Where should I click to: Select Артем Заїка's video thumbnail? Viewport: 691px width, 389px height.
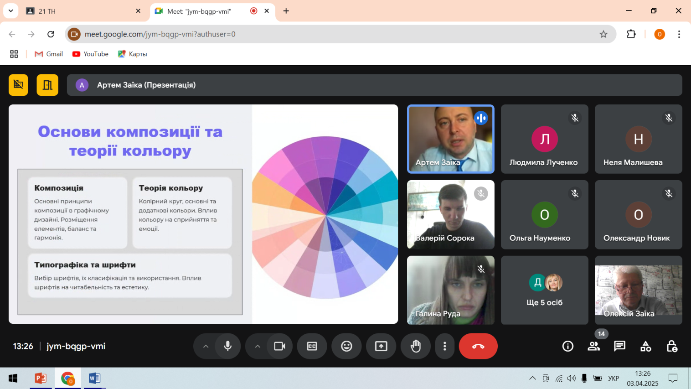tap(450, 139)
